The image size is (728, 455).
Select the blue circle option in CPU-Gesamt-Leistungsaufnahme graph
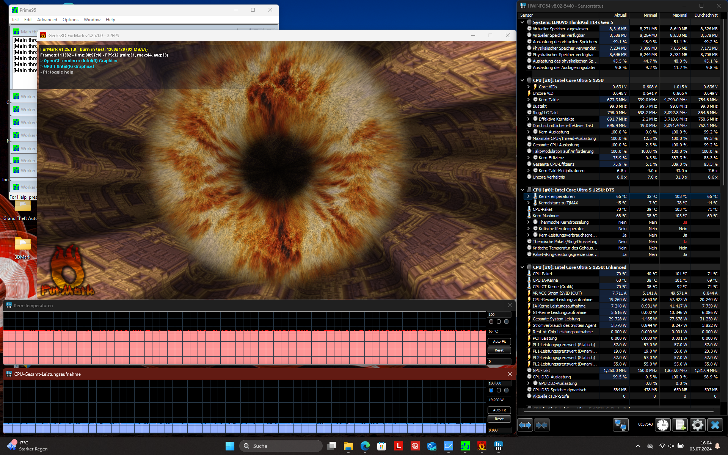point(491,390)
